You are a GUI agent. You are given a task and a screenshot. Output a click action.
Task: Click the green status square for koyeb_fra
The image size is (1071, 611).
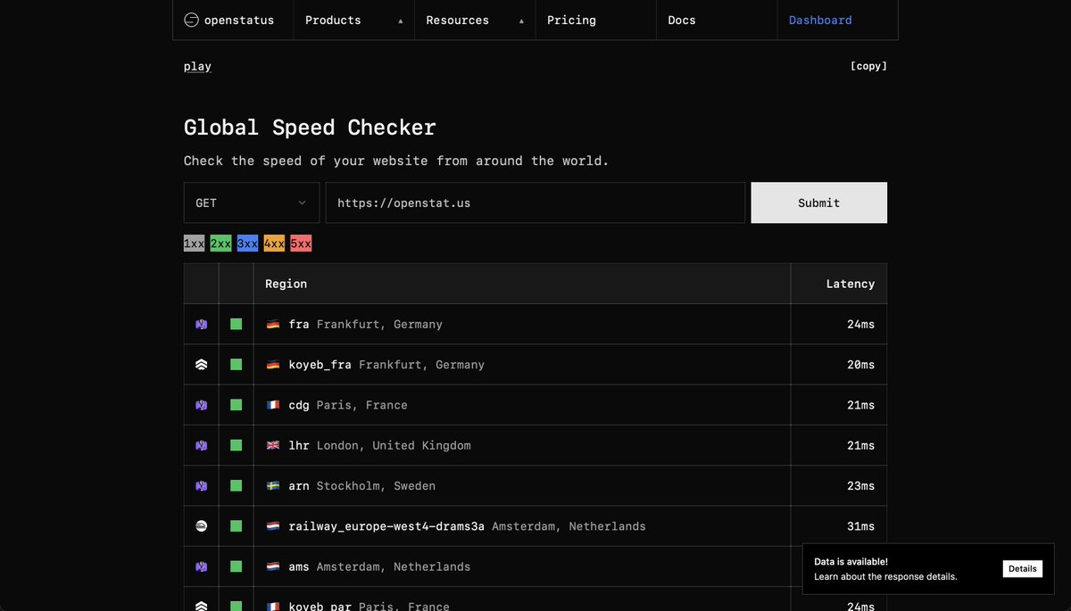[237, 365]
